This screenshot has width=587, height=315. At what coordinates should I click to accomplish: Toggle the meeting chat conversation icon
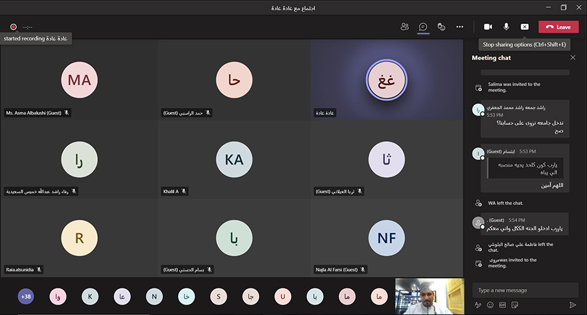pos(423,27)
